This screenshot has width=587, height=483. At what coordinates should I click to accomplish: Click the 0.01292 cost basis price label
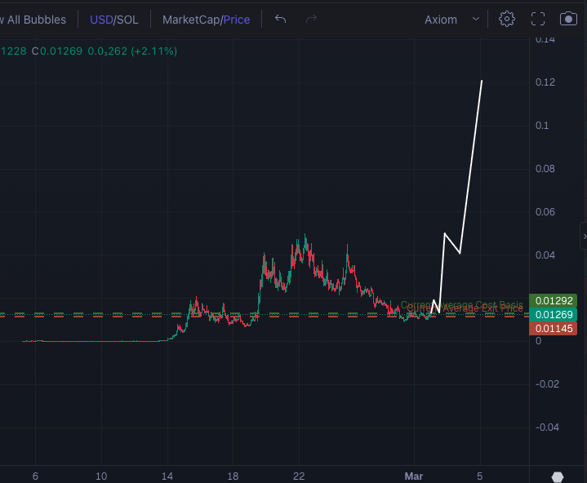(x=554, y=301)
